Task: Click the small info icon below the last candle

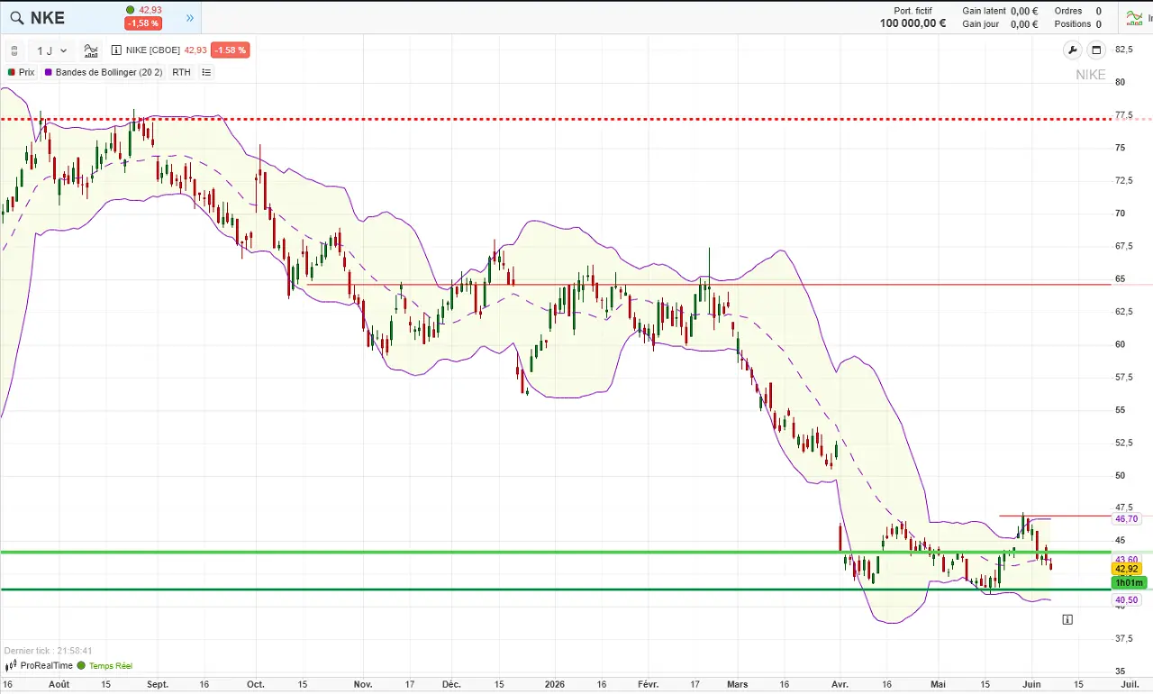Action: [x=1067, y=619]
